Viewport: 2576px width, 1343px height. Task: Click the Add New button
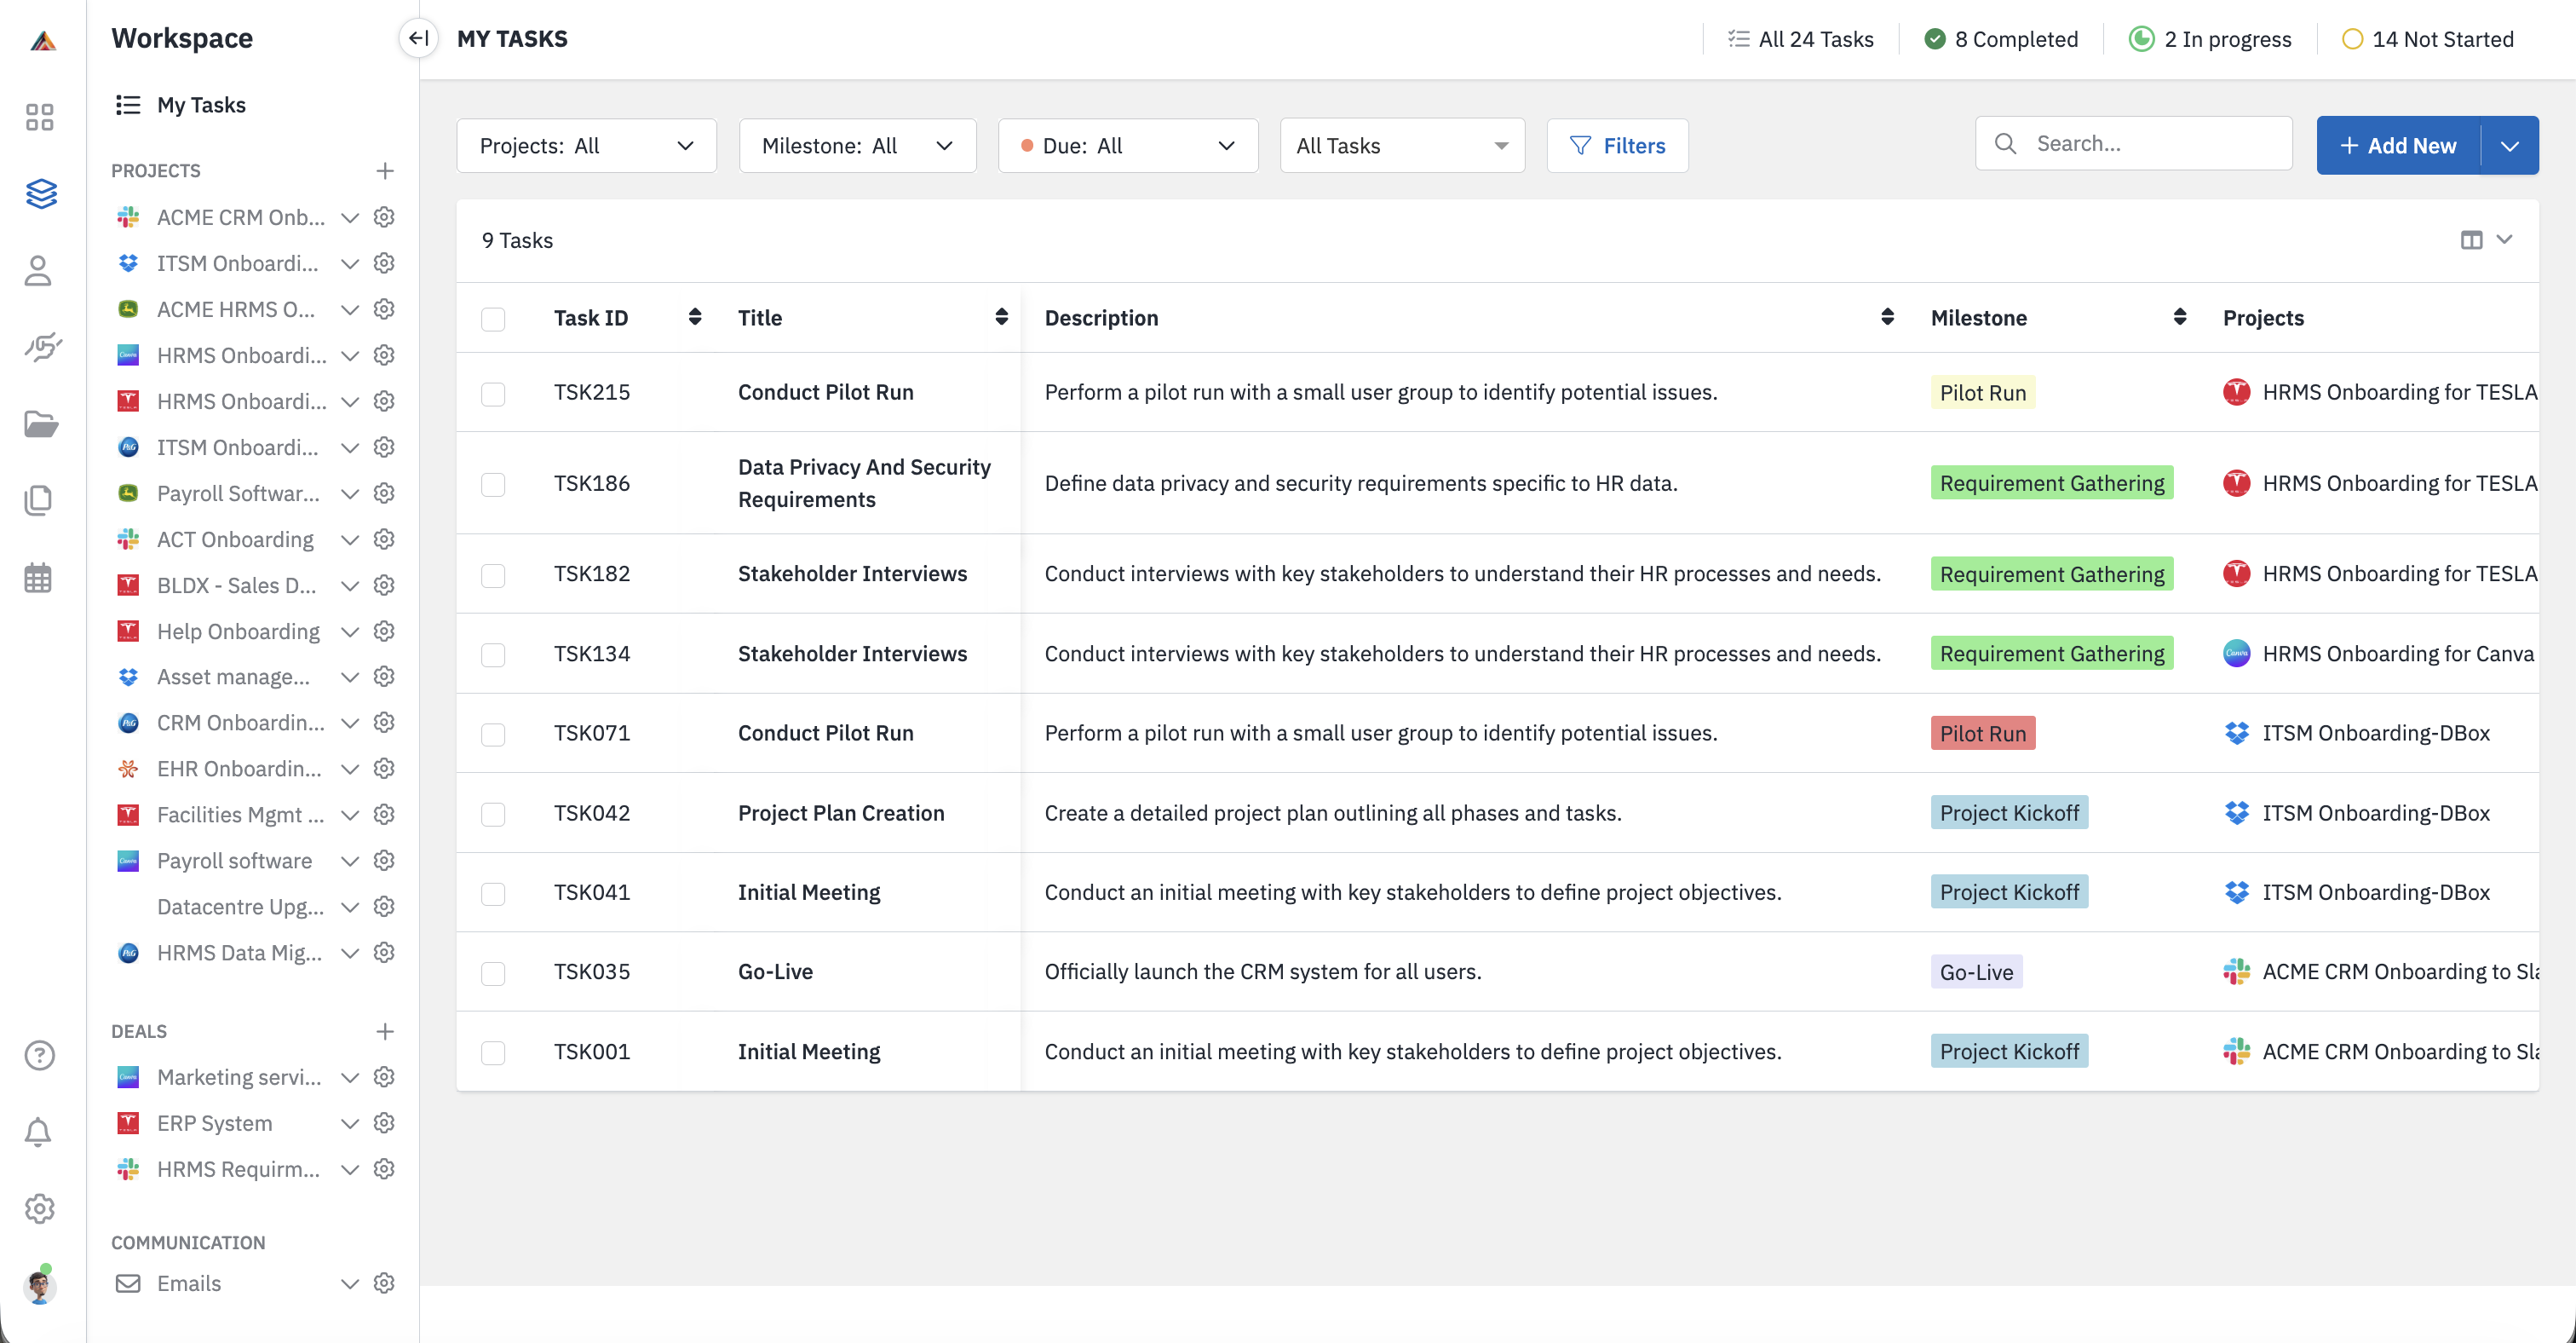click(x=2398, y=146)
